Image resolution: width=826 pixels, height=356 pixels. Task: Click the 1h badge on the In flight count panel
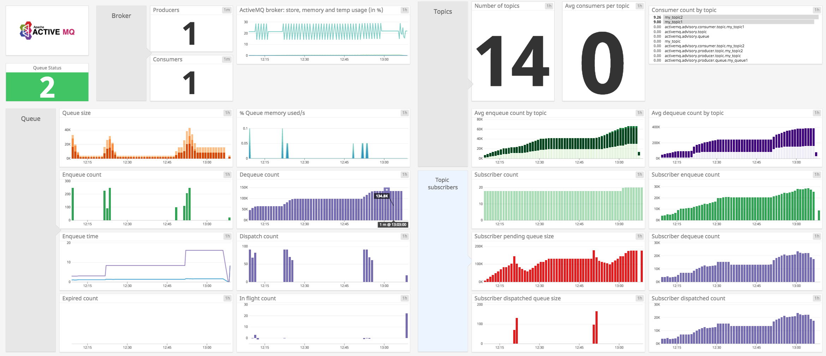point(404,298)
